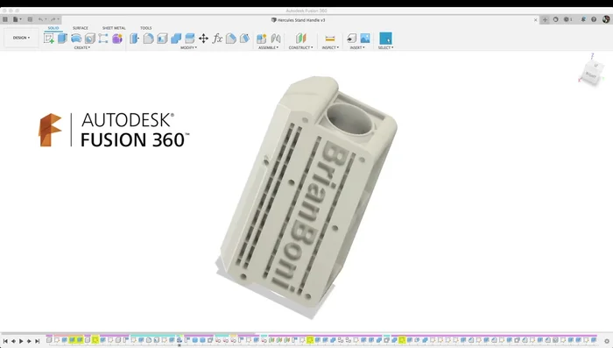This screenshot has height=348, width=613.
Task: Click the Redo arrow
Action: point(54,19)
